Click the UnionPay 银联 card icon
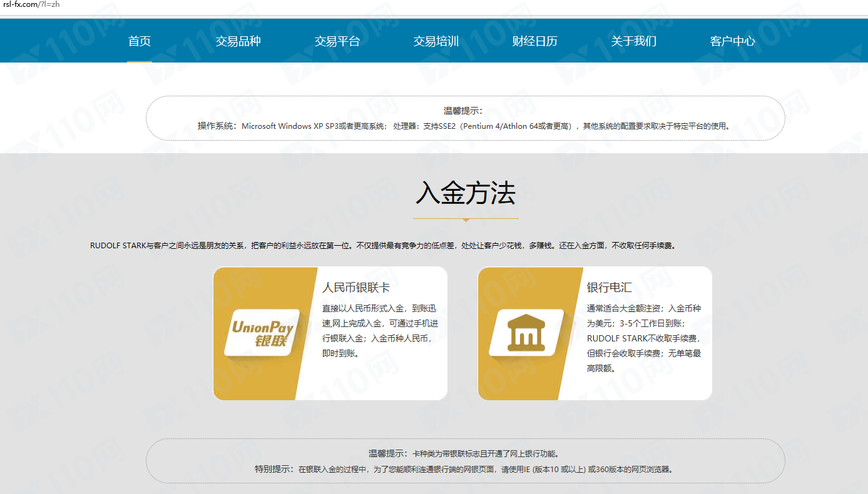This screenshot has width=868, height=494. 262,333
